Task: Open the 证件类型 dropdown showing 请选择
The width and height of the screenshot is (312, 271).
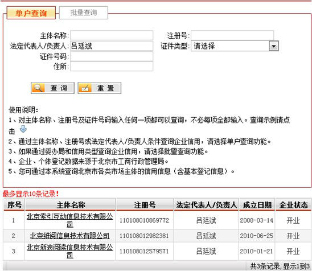Action: point(235,46)
